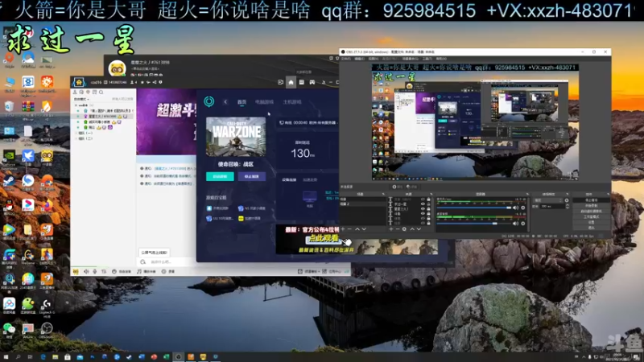This screenshot has height=362, width=644.
Task: Toggle eye icon of fourth OBS source
Action: pos(423,214)
